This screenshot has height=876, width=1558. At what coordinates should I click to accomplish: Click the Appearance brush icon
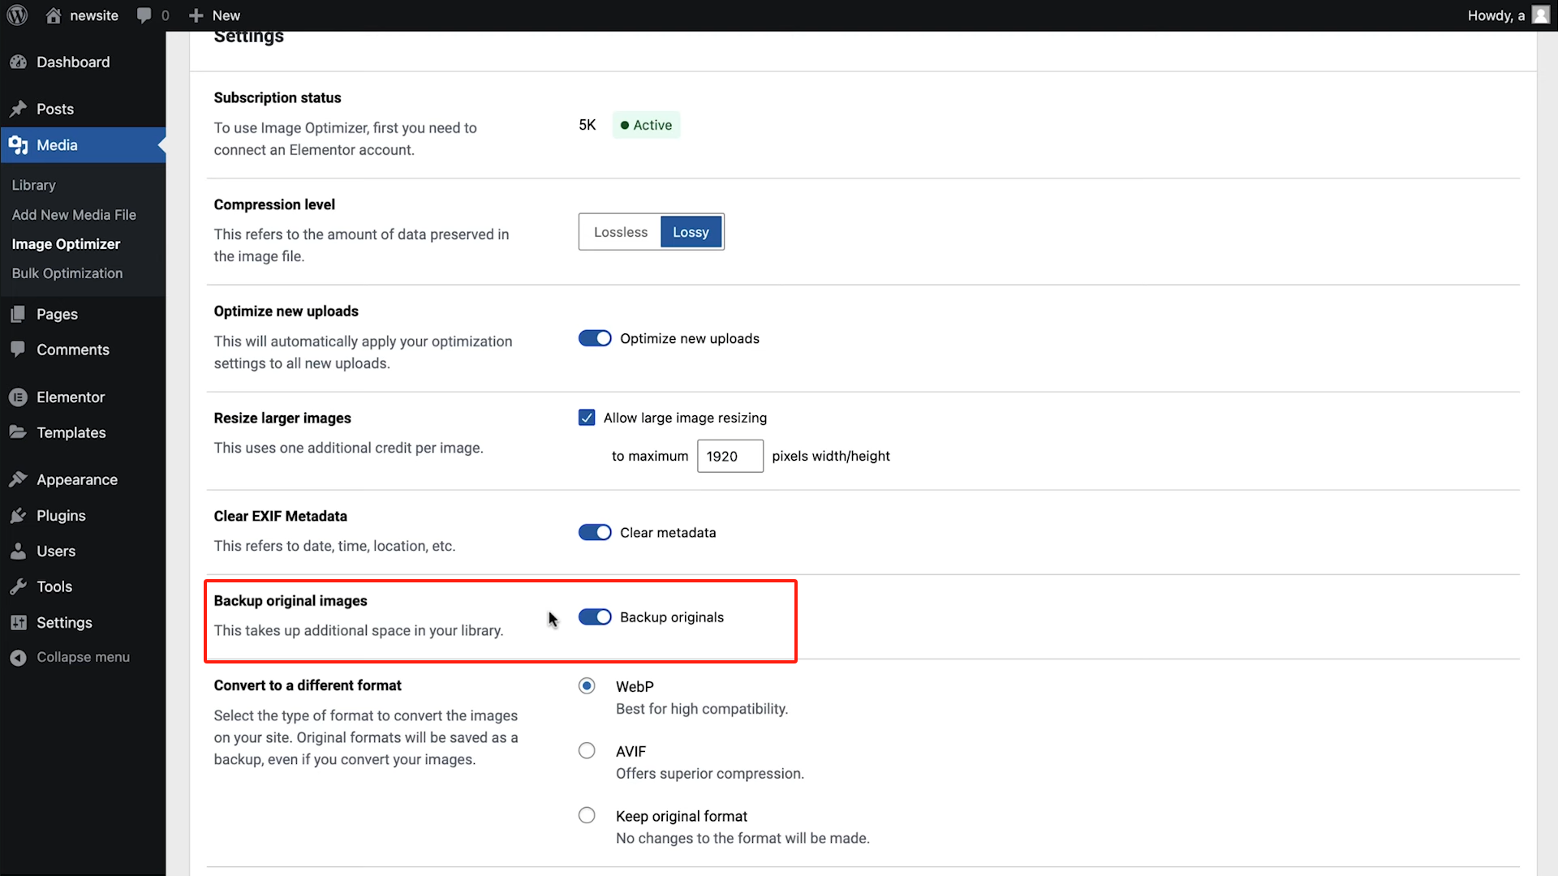pyautogui.click(x=19, y=479)
